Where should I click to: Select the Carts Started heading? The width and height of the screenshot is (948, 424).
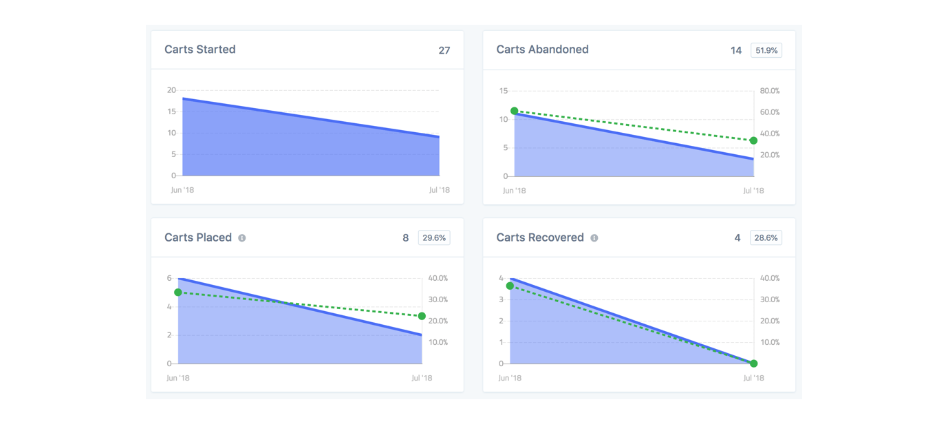coord(200,50)
